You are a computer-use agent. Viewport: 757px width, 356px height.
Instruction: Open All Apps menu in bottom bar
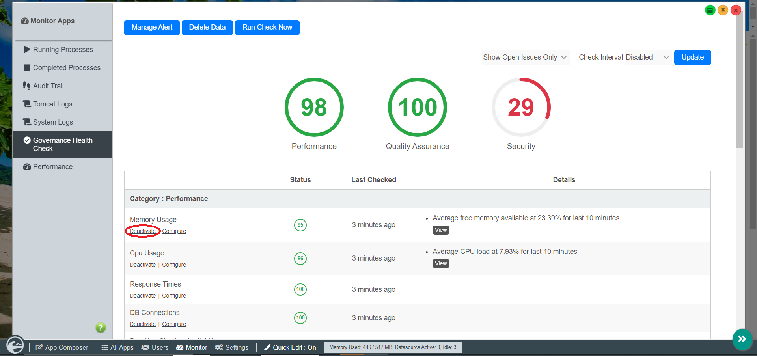pos(117,347)
